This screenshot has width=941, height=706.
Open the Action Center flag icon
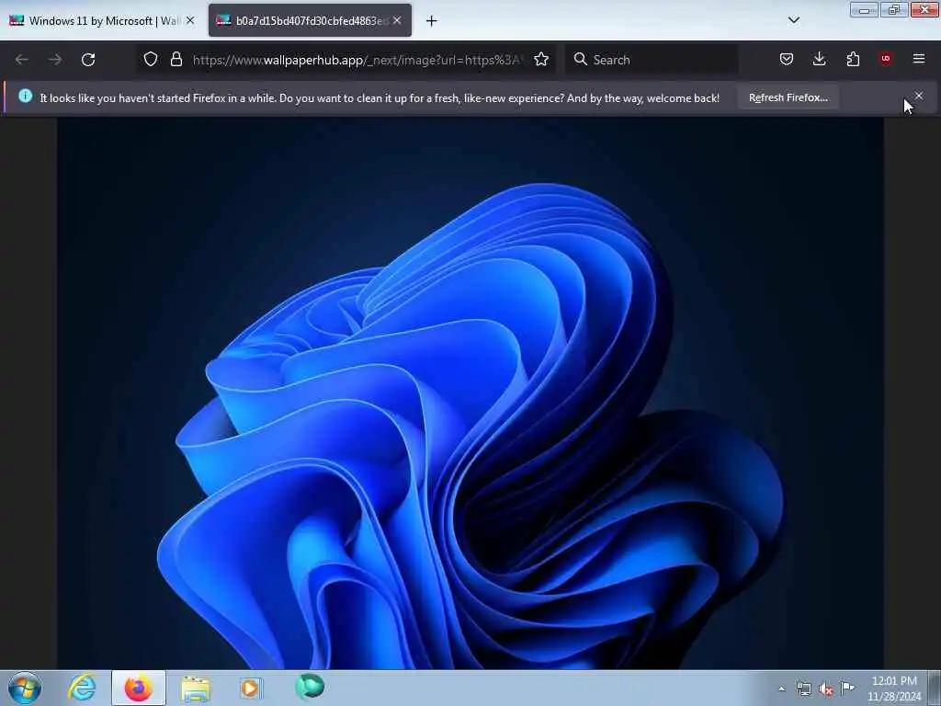(x=847, y=688)
